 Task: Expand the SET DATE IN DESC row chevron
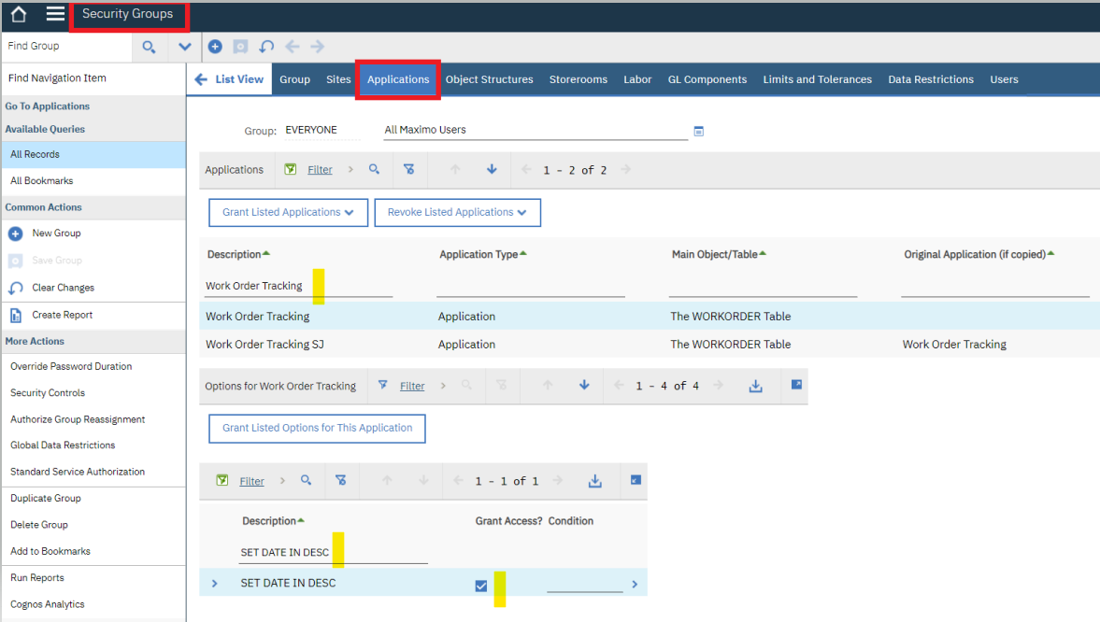click(x=214, y=582)
